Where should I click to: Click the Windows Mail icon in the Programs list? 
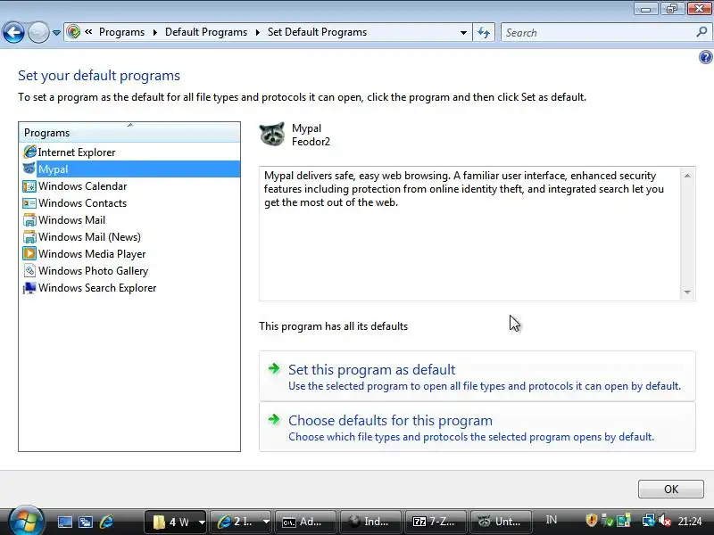point(29,219)
